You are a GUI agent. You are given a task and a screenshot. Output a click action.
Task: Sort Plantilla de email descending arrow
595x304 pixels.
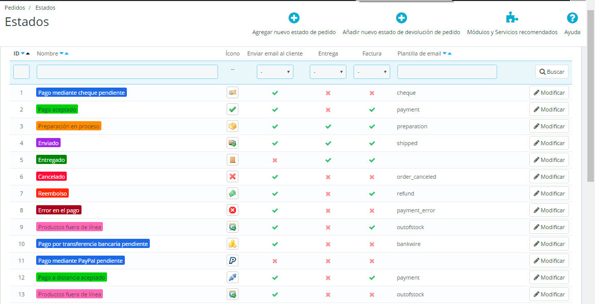(x=445, y=53)
